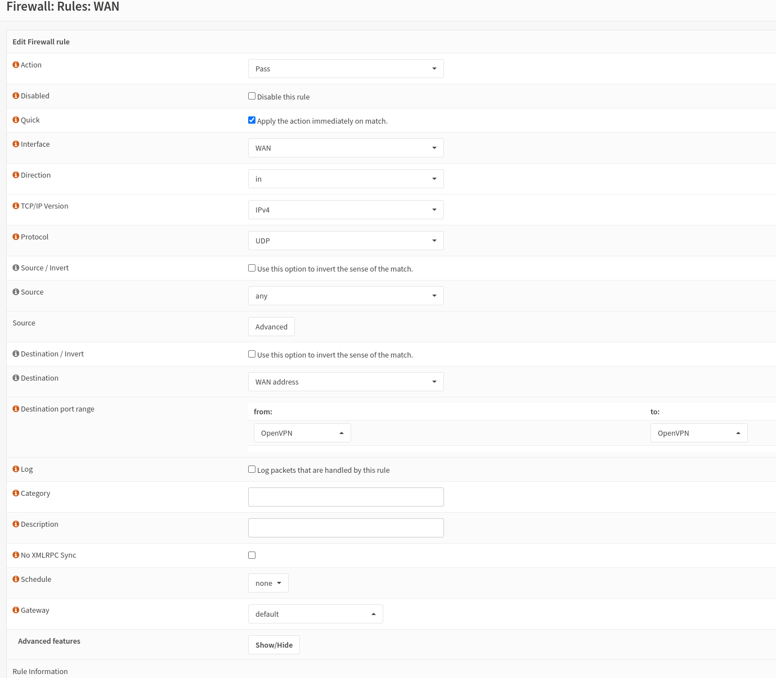Click the help icon beside Log

pyautogui.click(x=16, y=468)
